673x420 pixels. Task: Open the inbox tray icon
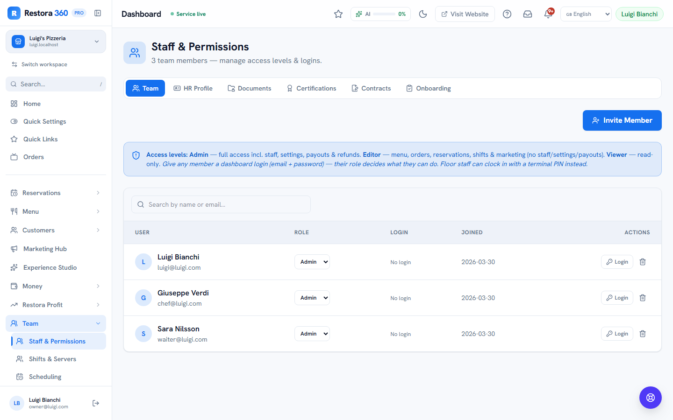[528, 14]
